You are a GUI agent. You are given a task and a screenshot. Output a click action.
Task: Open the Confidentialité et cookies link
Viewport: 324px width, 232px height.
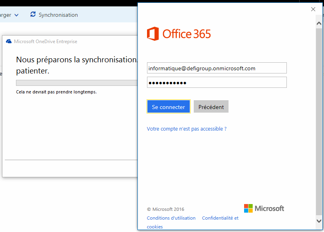click(x=193, y=222)
